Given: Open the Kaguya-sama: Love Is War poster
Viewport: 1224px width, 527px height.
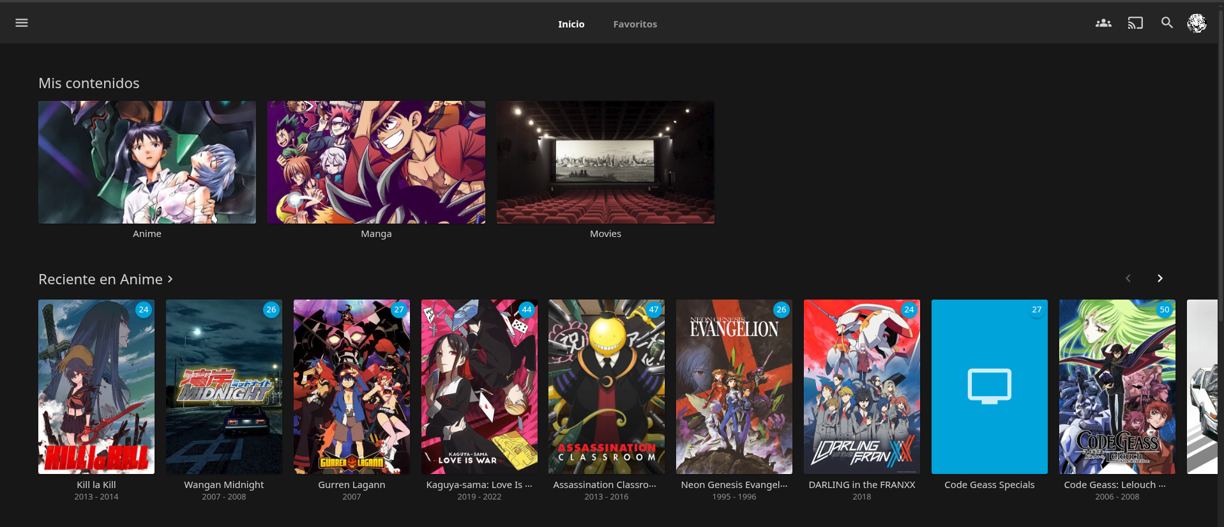Looking at the screenshot, I should [x=480, y=387].
